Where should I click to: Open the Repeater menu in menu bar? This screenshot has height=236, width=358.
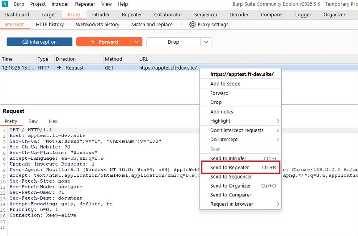point(85,4)
